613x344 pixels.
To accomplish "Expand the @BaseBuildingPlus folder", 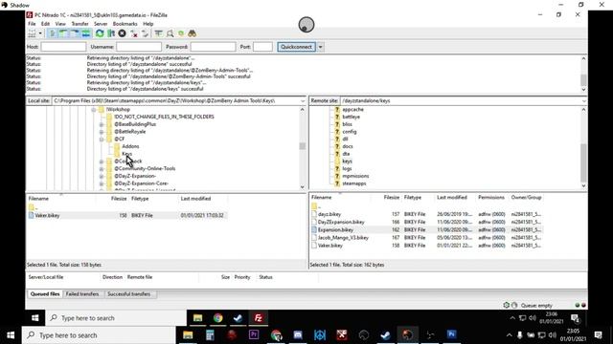I will tap(102, 124).
